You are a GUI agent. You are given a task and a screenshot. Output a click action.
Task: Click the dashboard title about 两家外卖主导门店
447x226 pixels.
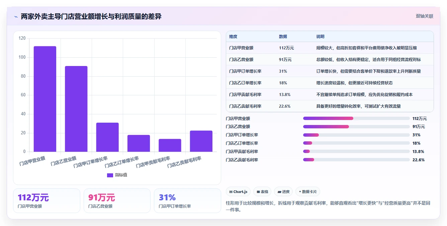(91, 16)
